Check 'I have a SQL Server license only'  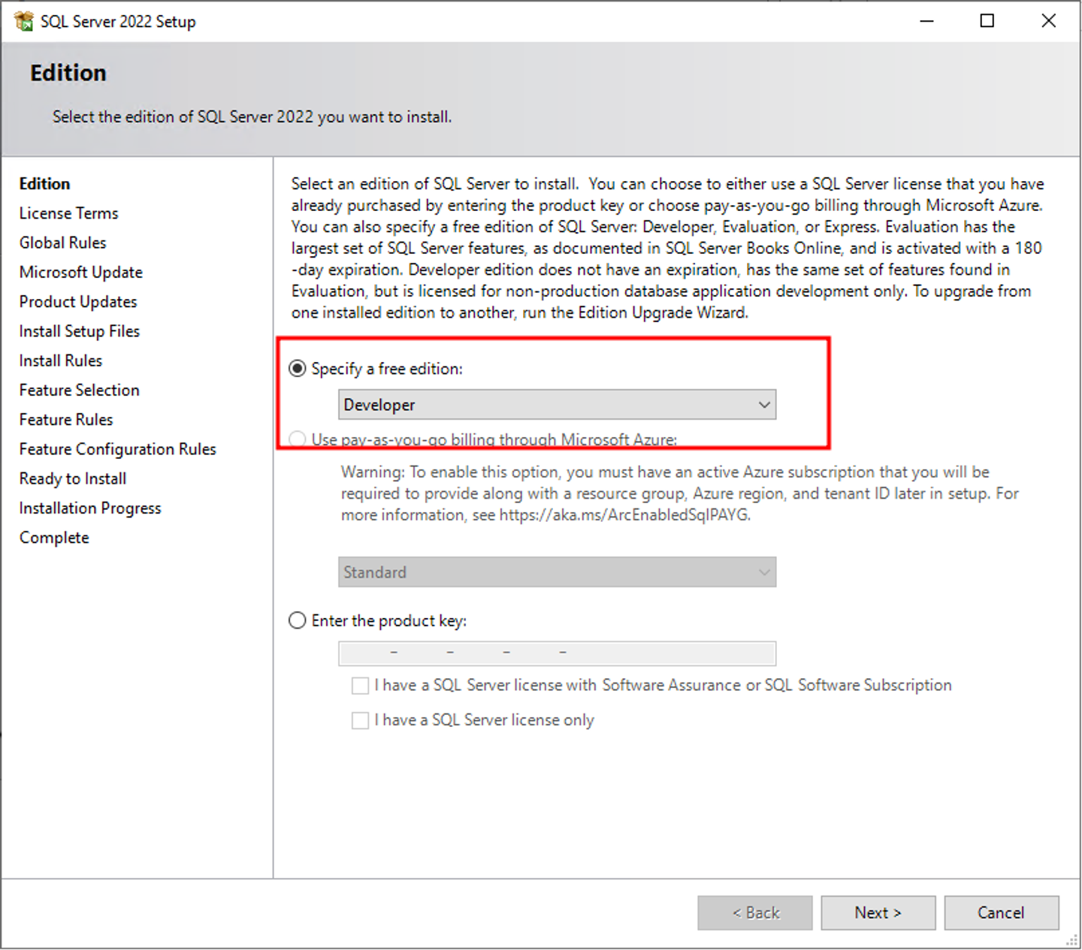(361, 720)
